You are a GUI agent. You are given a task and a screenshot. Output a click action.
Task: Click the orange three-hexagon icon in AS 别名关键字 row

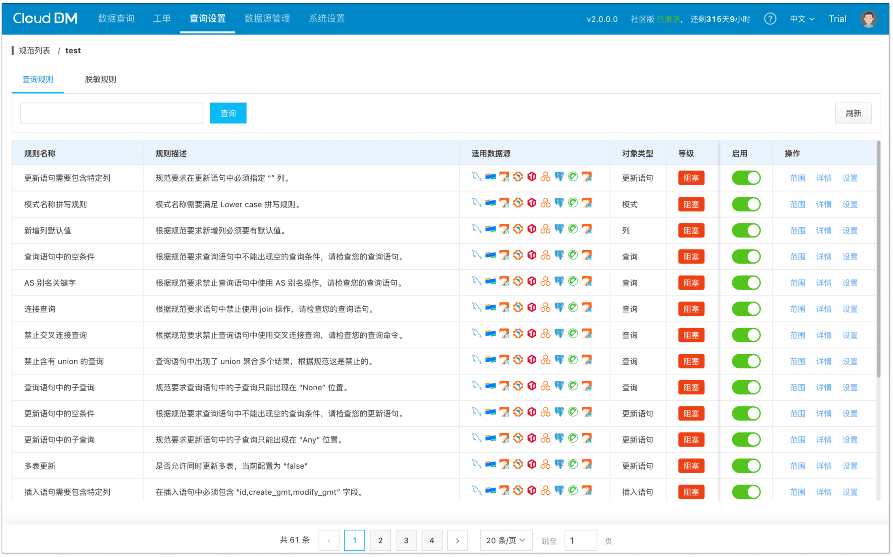(x=545, y=281)
